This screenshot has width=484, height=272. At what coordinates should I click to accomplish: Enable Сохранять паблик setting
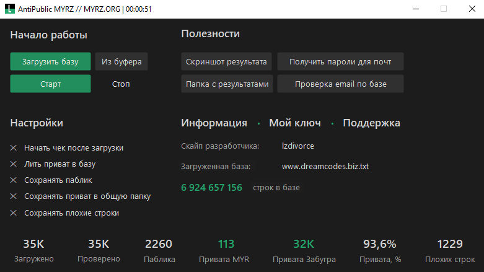pos(51,180)
